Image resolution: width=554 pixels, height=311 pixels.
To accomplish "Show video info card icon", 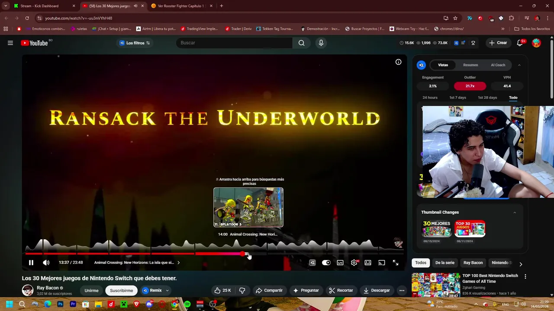I will click(398, 62).
